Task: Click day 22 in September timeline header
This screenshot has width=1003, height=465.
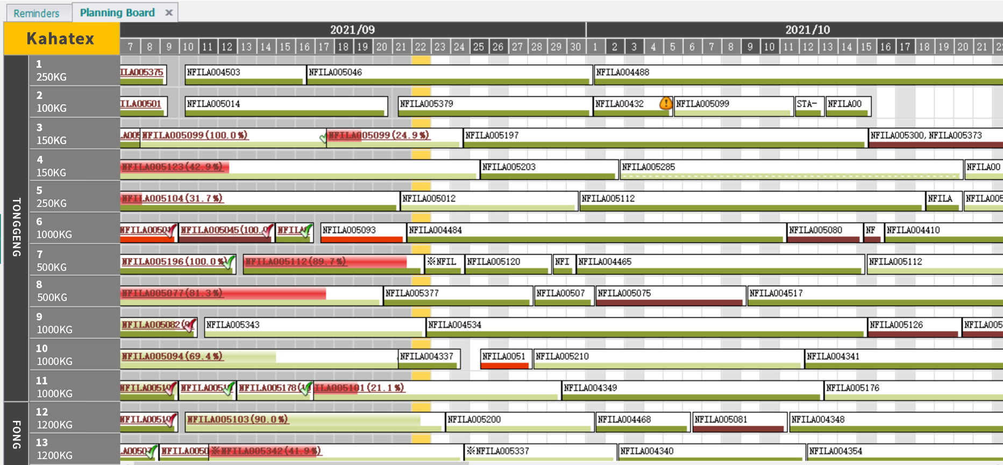Action: tap(421, 47)
